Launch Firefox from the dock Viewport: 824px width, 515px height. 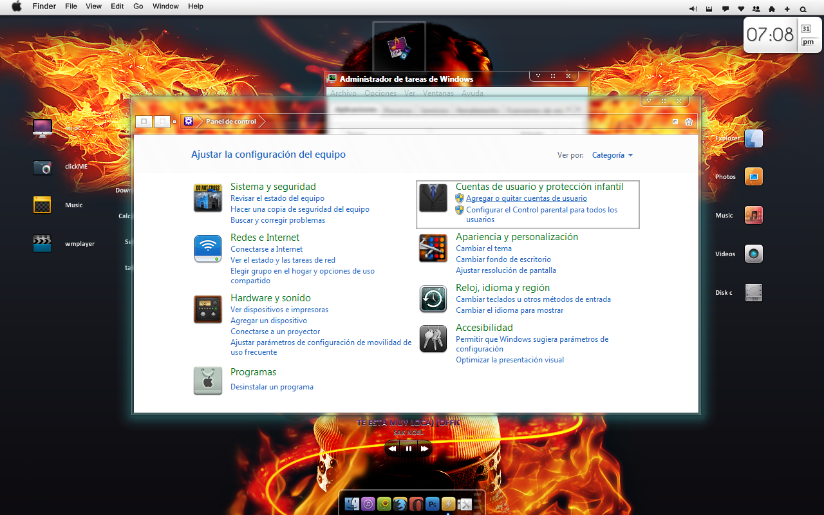(400, 504)
